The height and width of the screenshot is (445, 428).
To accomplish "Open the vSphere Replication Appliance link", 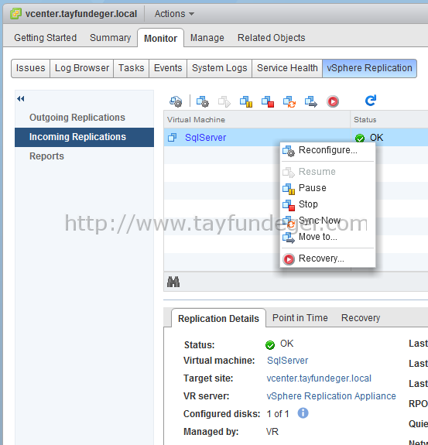I will [331, 396].
